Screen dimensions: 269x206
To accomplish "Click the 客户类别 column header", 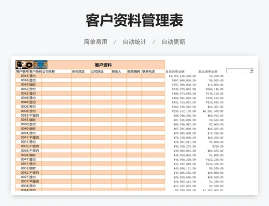I will (36, 72).
